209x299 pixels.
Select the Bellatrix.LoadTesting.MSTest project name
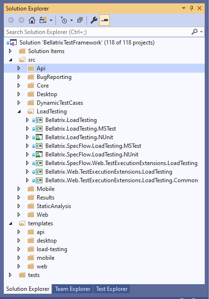[81, 129]
